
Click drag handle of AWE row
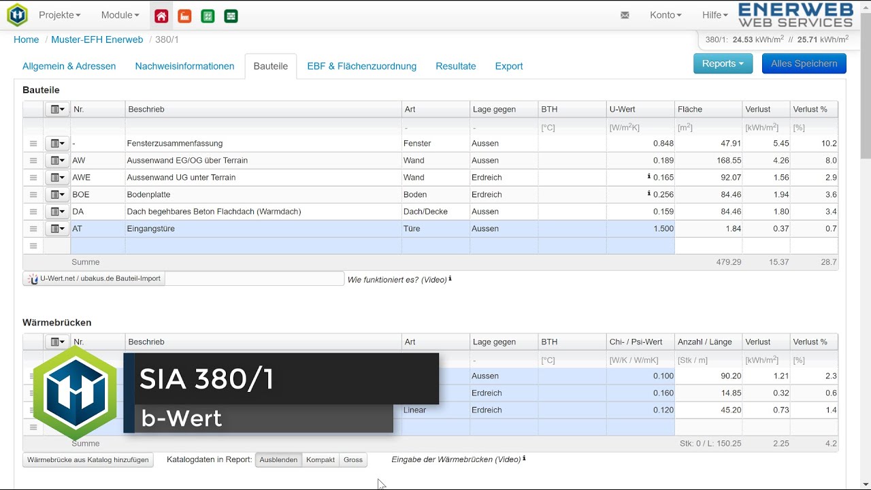click(33, 178)
